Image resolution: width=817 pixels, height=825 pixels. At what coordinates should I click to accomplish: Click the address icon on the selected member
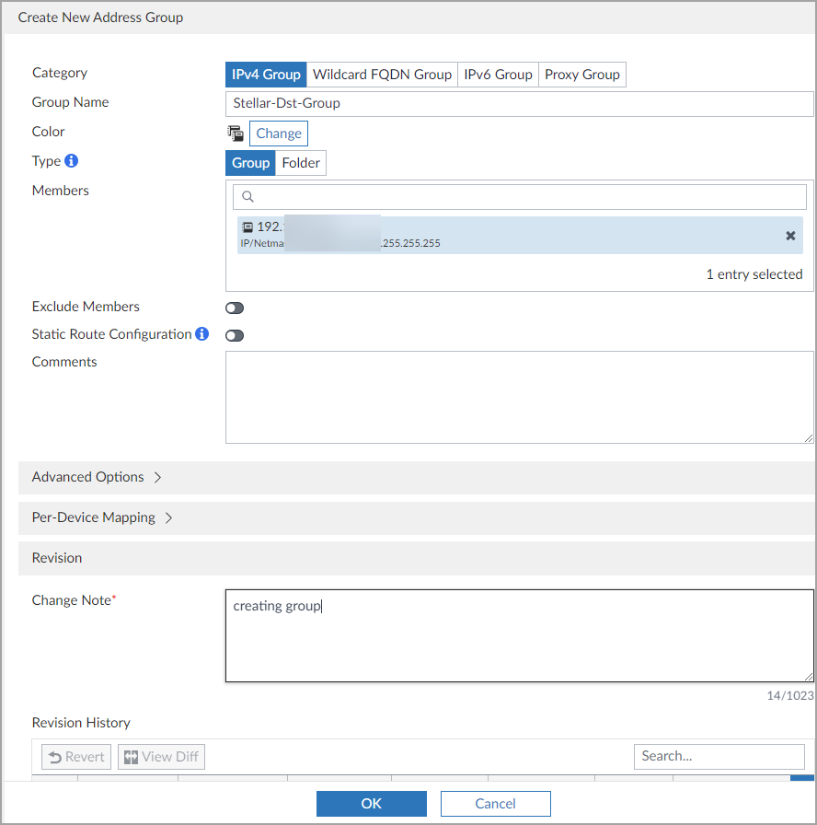(x=247, y=227)
